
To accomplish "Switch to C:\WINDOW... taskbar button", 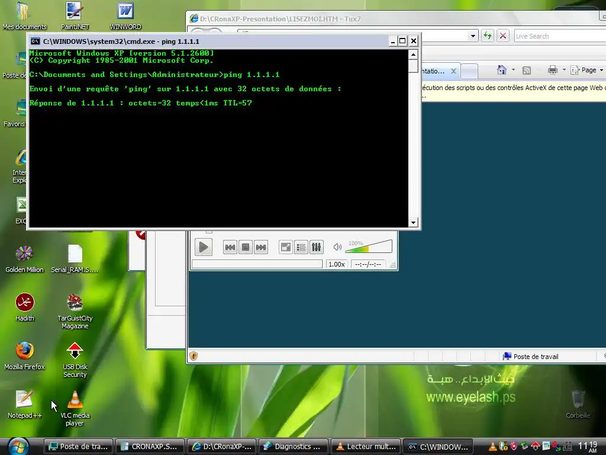I will (x=437, y=447).
